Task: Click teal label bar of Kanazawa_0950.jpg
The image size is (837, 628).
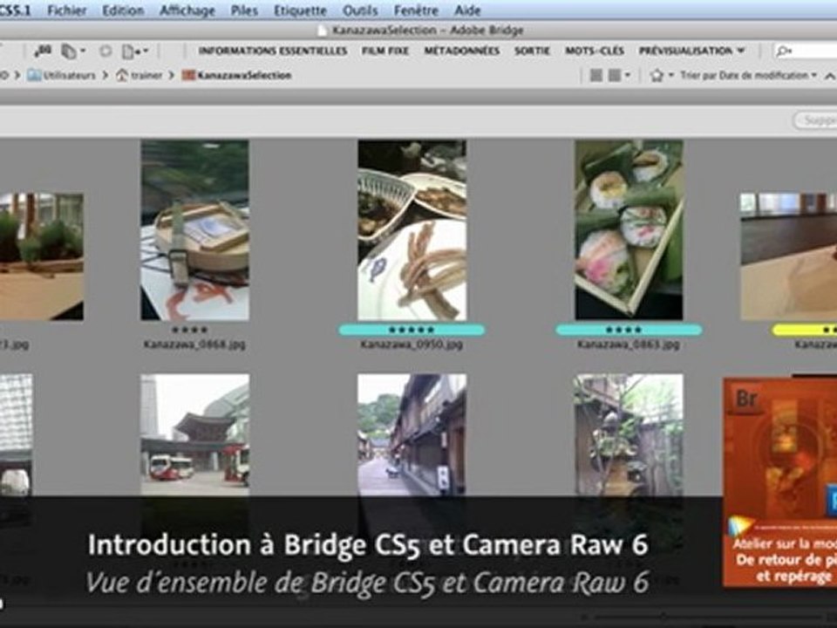Action: click(x=412, y=330)
